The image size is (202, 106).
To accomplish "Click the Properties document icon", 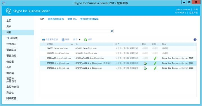I will 63,40.
